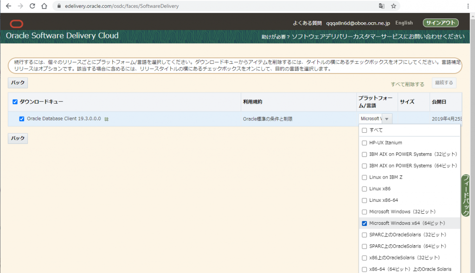Switch language to English
The width and height of the screenshot is (475, 273).
[404, 23]
